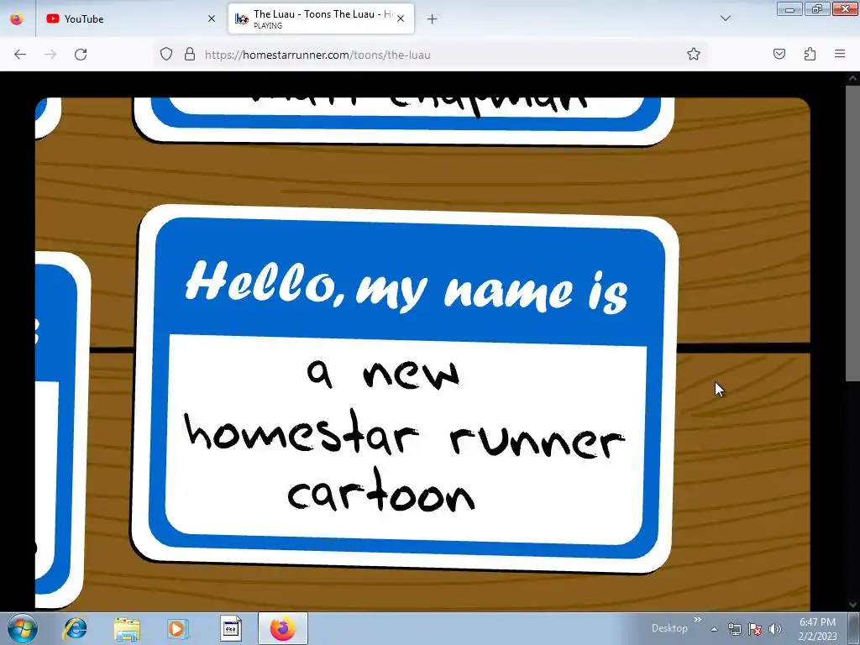
Task: Close The Luau tab
Action: (401, 18)
